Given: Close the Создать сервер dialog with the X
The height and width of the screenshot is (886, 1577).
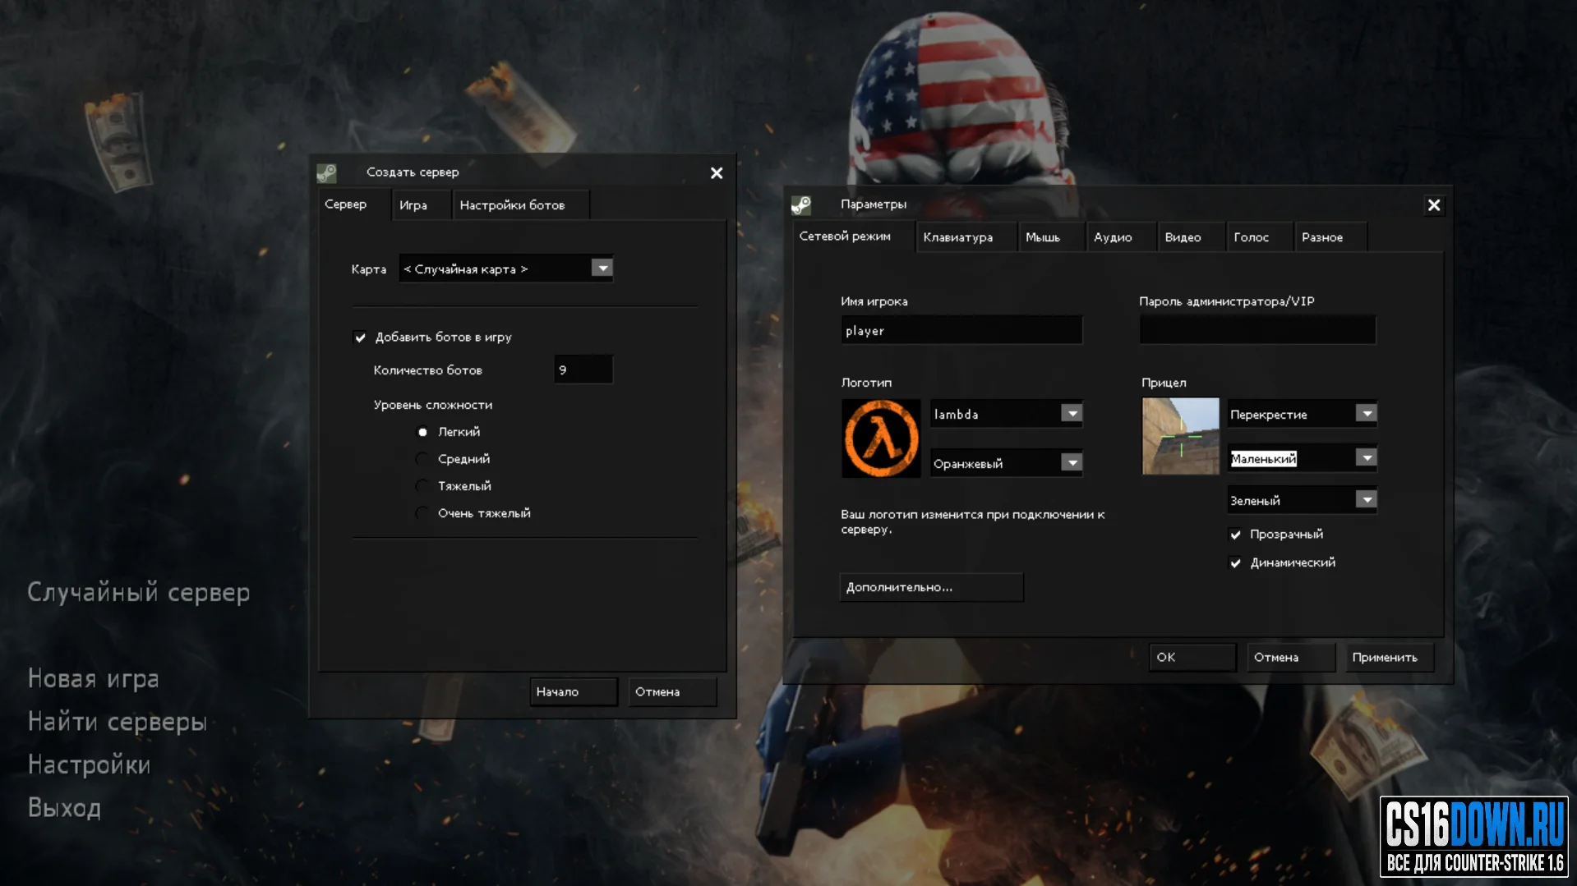Looking at the screenshot, I should pos(717,172).
